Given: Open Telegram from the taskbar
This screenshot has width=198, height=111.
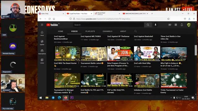Looking at the screenshot, I should (x=53, y=98).
